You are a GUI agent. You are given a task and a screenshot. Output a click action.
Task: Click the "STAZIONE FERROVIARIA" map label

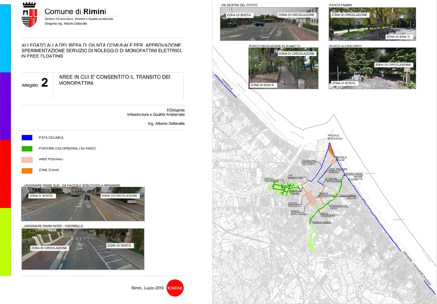[333, 180]
